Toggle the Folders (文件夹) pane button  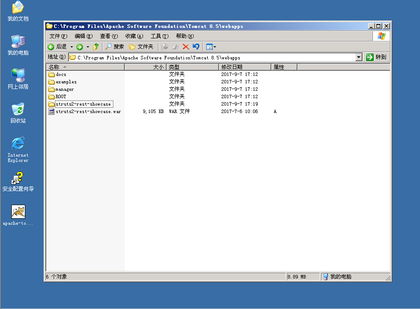tap(141, 47)
